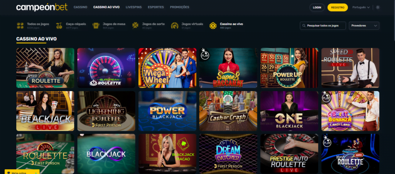This screenshot has width=395, height=174.
Task: Click the campeónbet logo
Action: coord(42,7)
